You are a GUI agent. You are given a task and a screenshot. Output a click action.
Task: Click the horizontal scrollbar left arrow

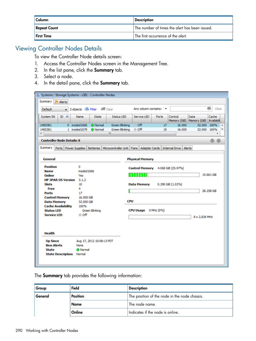[41, 133]
